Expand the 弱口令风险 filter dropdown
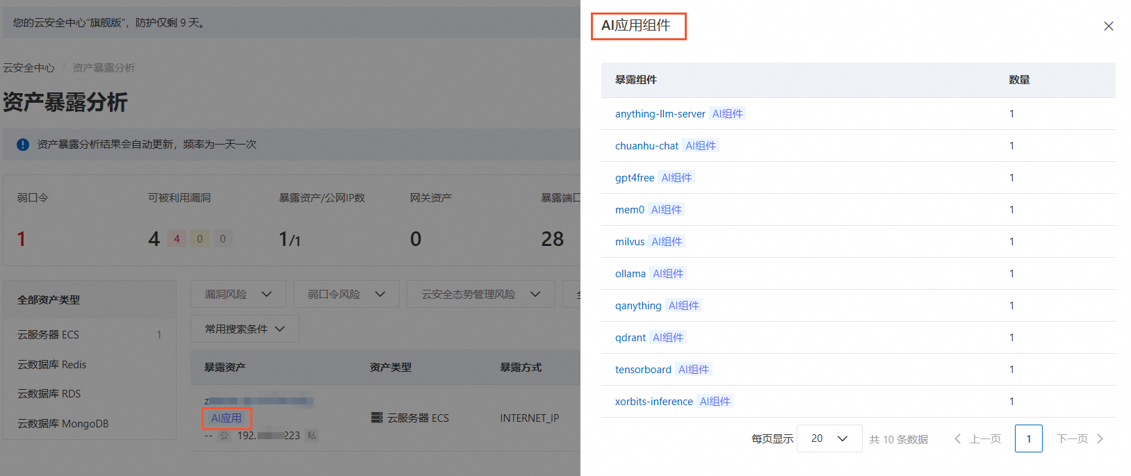This screenshot has height=476, width=1131. [x=346, y=294]
